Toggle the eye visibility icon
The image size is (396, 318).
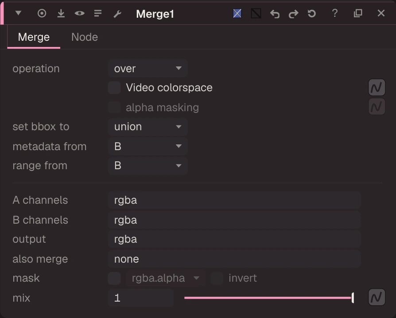click(x=80, y=13)
